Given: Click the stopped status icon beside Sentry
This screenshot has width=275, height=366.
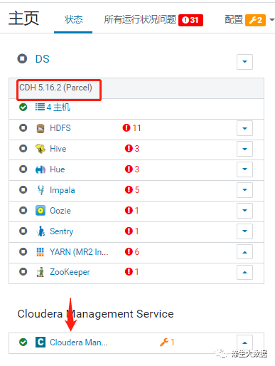Looking at the screenshot, I should 23,231.
